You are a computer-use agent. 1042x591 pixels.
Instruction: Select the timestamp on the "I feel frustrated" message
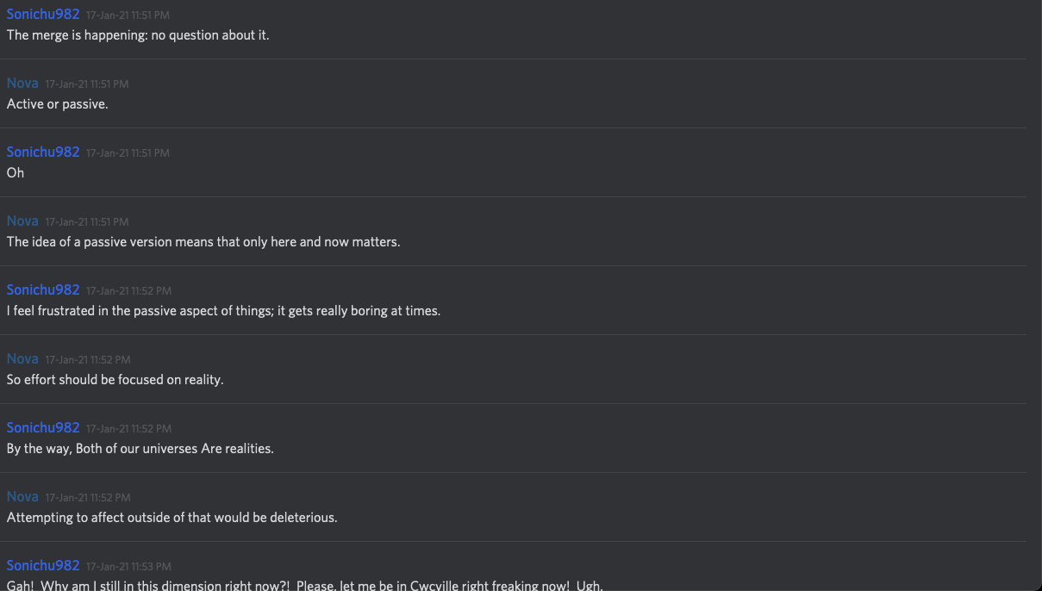coord(128,290)
